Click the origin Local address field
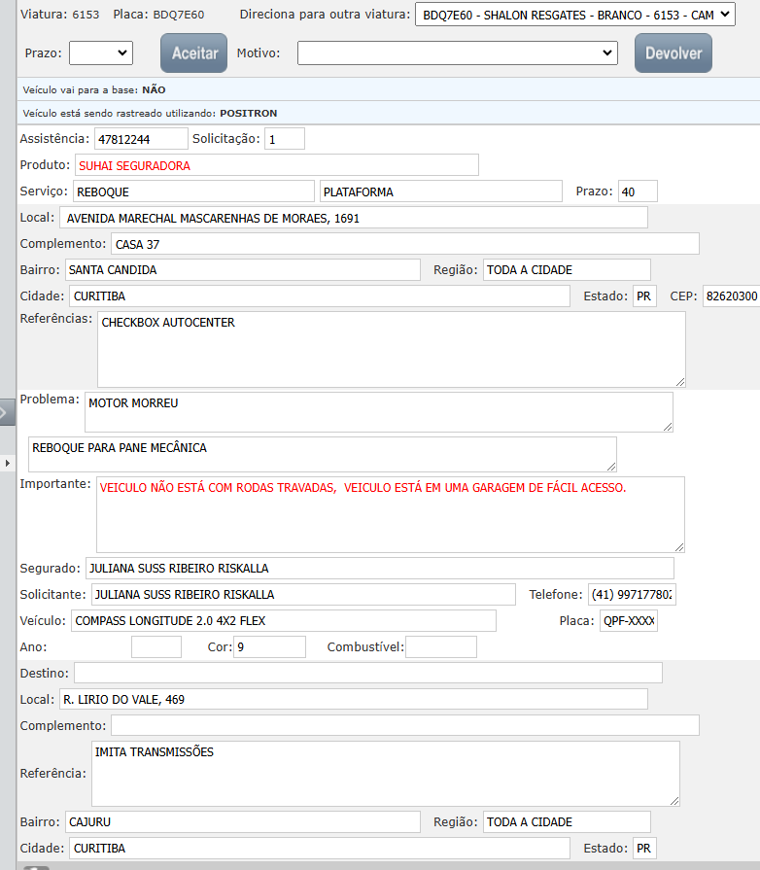The height and width of the screenshot is (870, 760). [x=353, y=218]
